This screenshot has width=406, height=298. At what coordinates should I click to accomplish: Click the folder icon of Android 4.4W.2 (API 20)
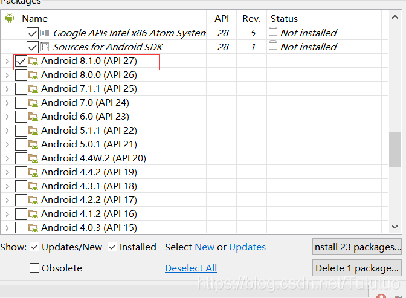coord(33,158)
